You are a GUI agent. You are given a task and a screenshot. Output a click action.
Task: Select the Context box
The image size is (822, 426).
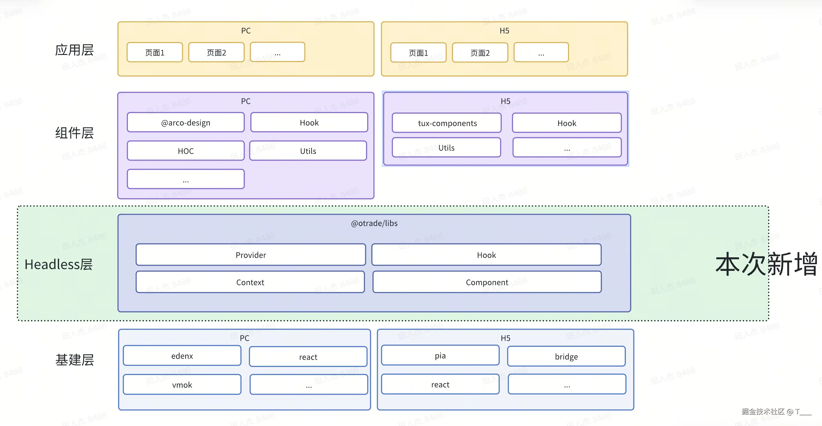pyautogui.click(x=250, y=282)
